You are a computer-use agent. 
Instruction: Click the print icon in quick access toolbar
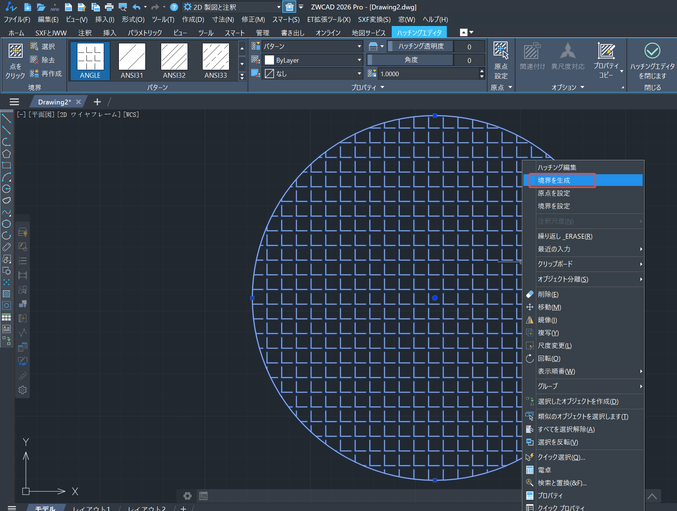coord(109,7)
